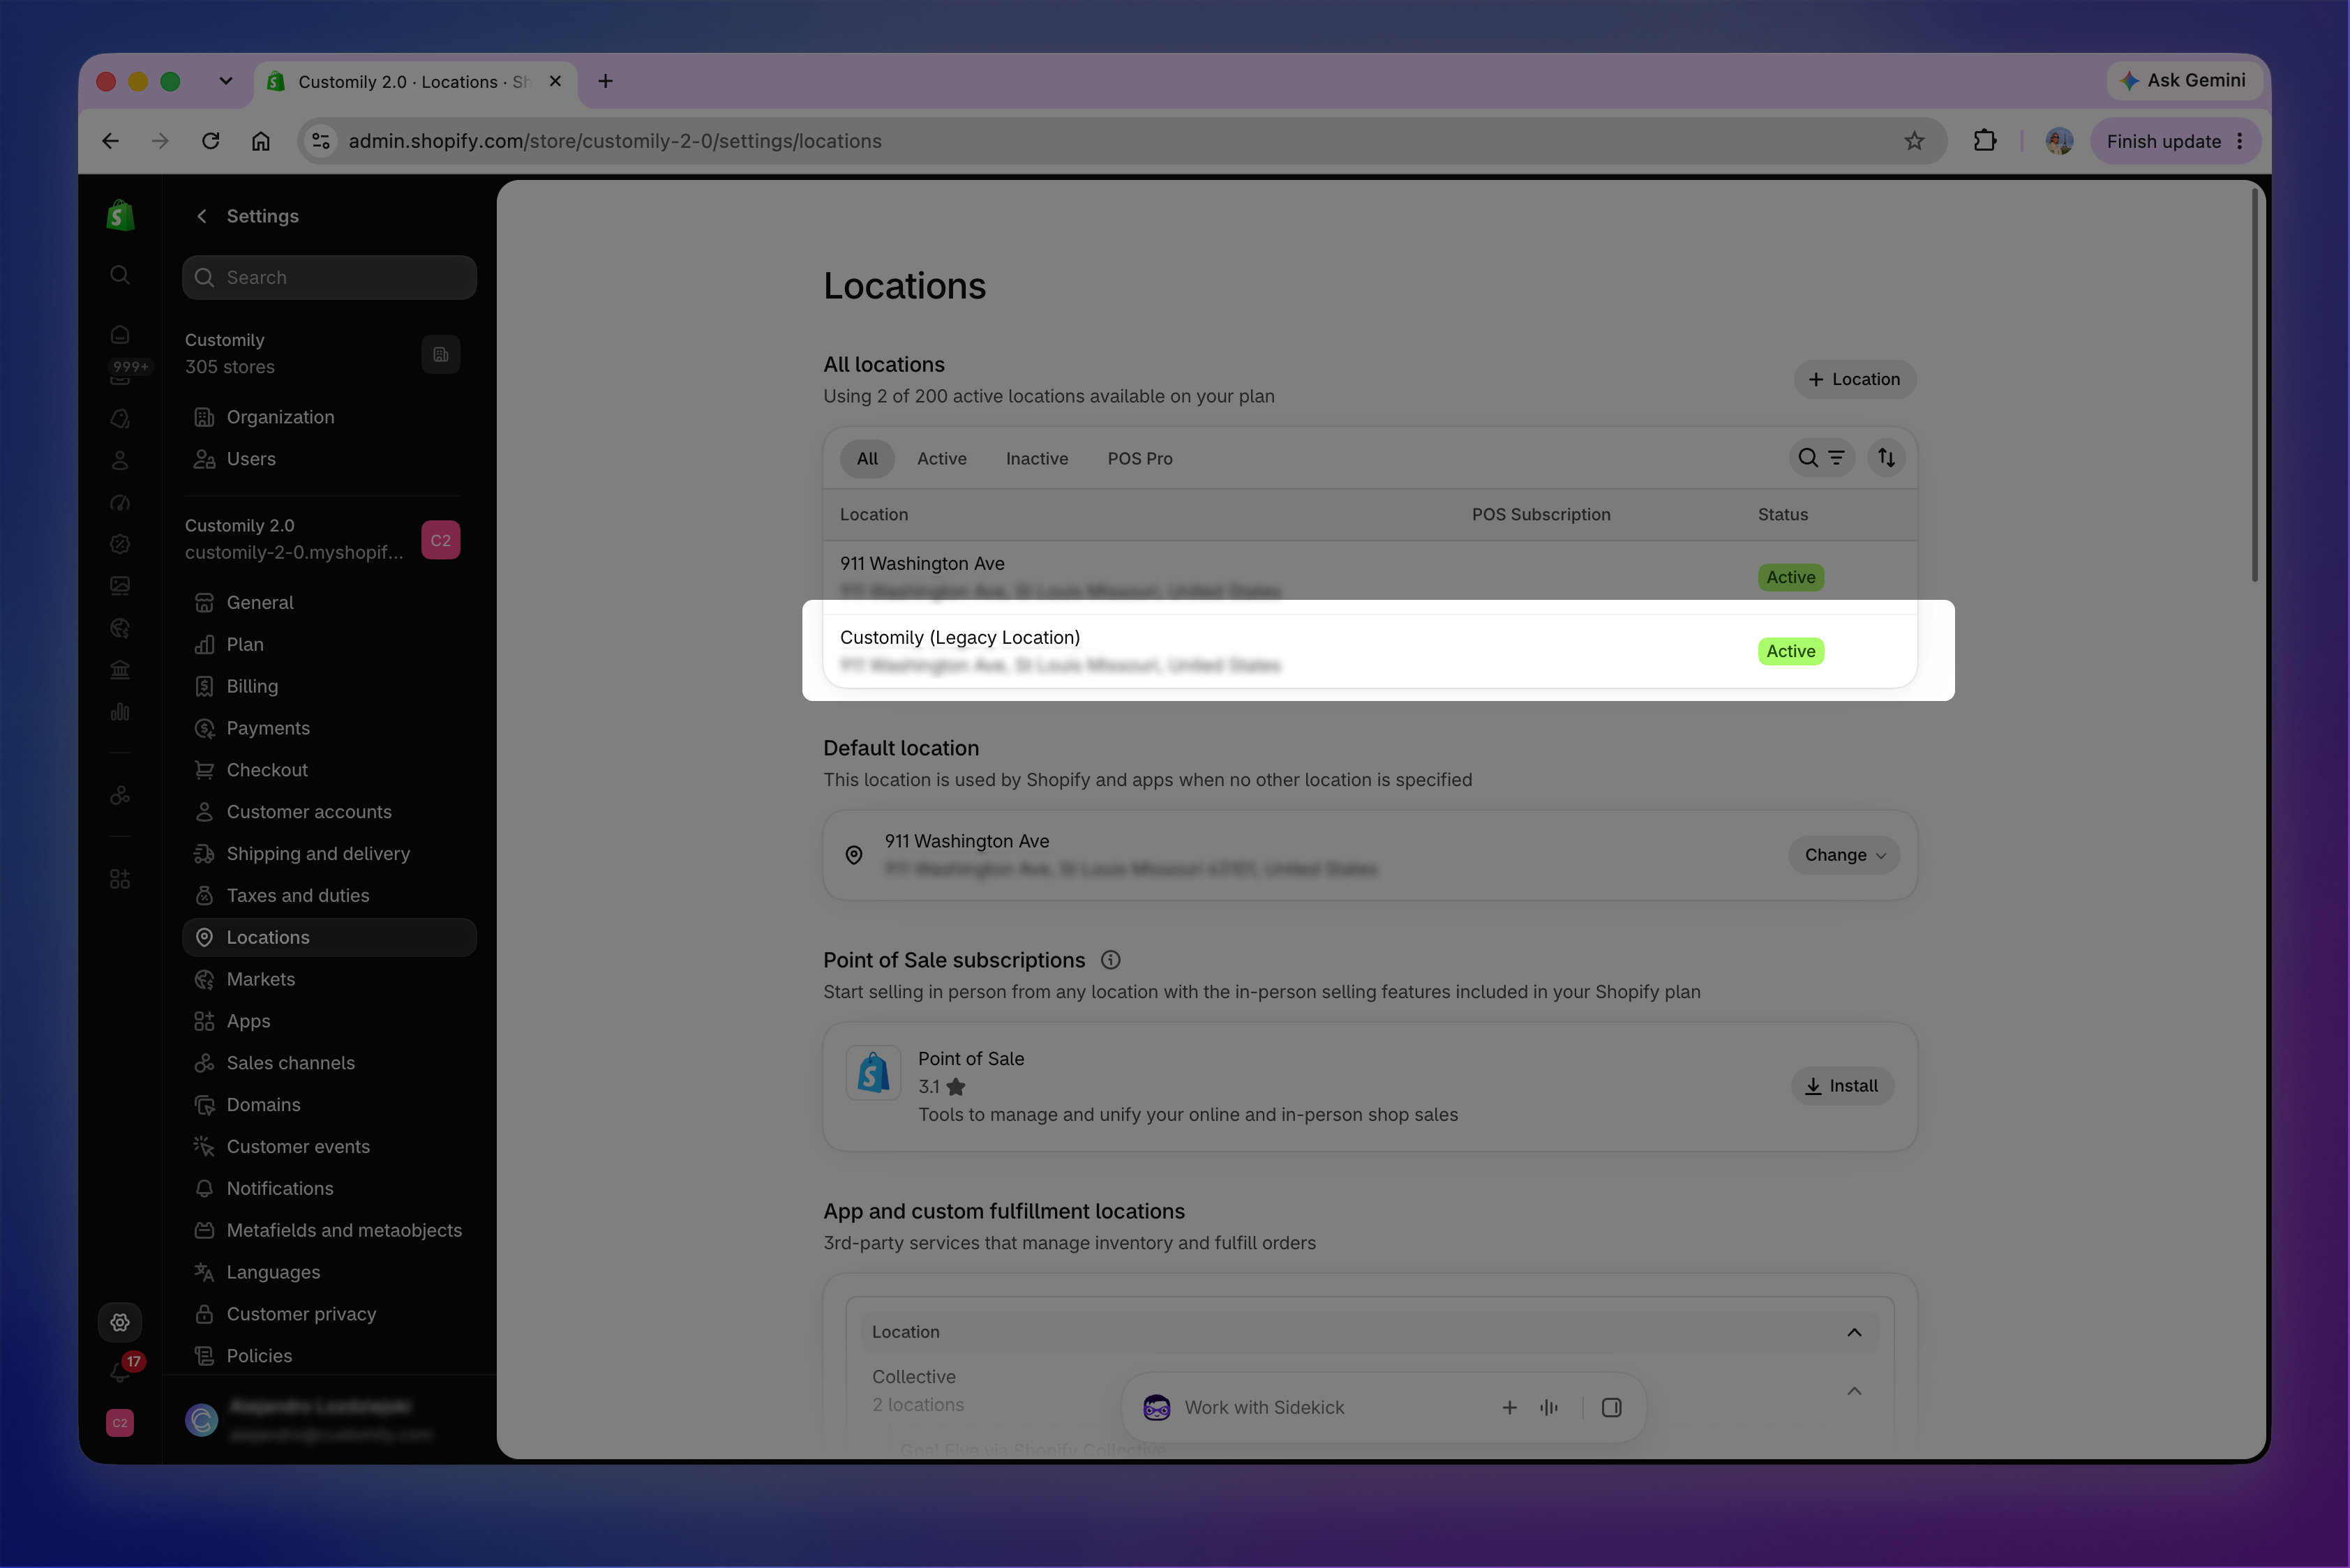Open the Change default location dropdown
This screenshot has width=2350, height=1568.
pos(1843,855)
